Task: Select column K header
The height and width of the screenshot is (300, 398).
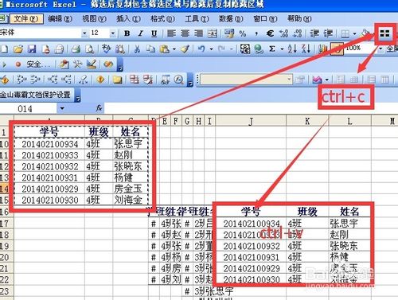Action: tap(307, 121)
